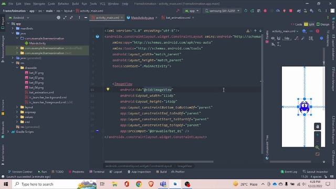Open the Device Manager toolbar icon
336x189 pixels.
click(305, 10)
